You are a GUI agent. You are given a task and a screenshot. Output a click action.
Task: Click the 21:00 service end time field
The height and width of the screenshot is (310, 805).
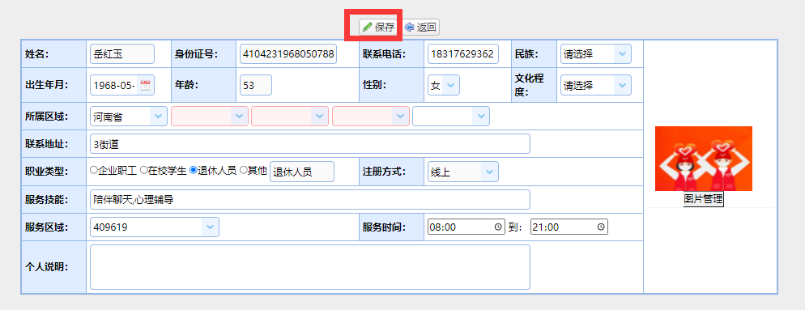pos(569,227)
